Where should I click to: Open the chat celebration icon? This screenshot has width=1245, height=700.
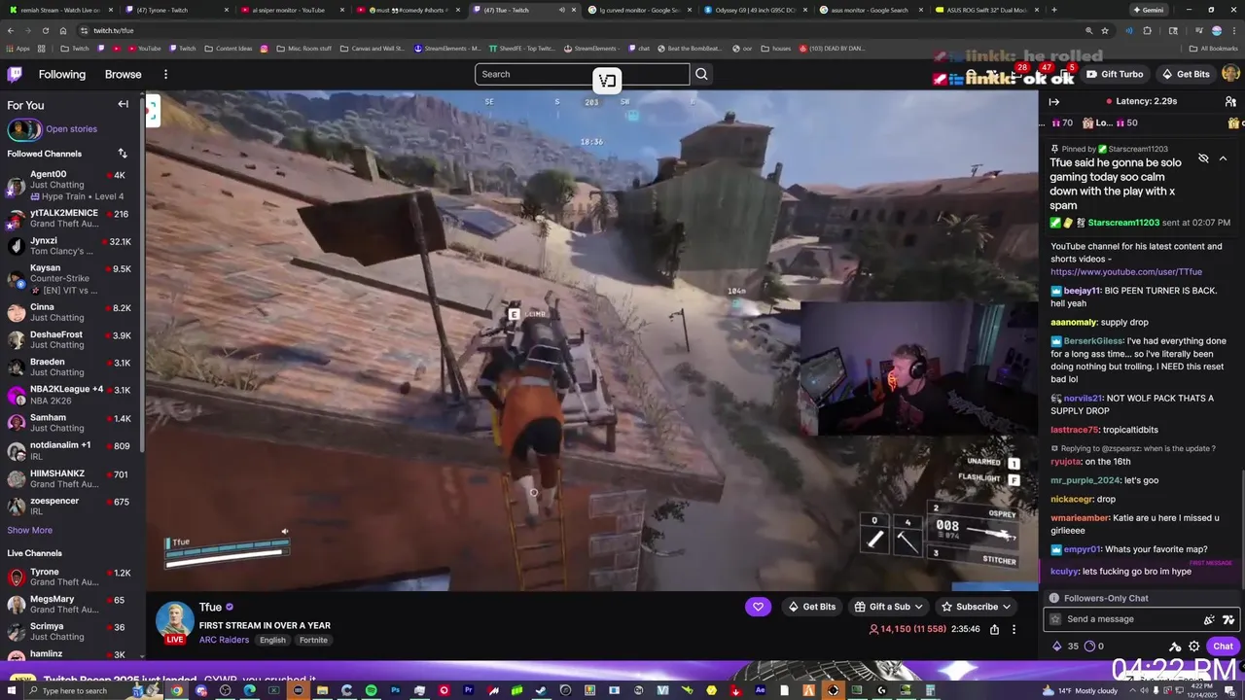coord(1209,619)
